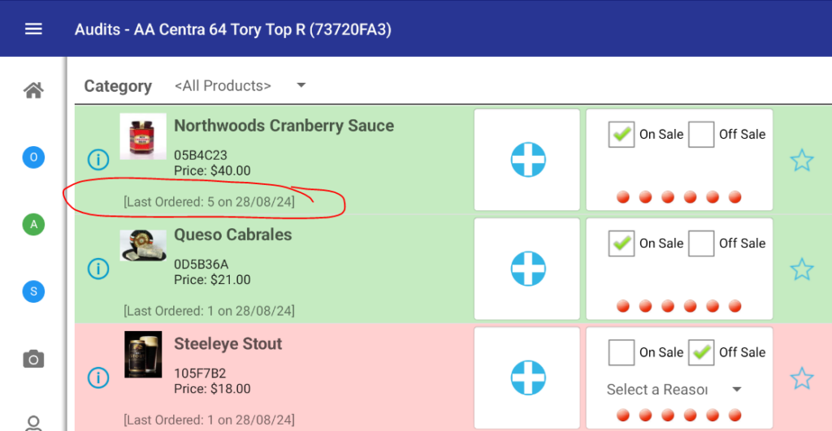Star the Northwoods Cranberry Sauce product

(x=801, y=161)
